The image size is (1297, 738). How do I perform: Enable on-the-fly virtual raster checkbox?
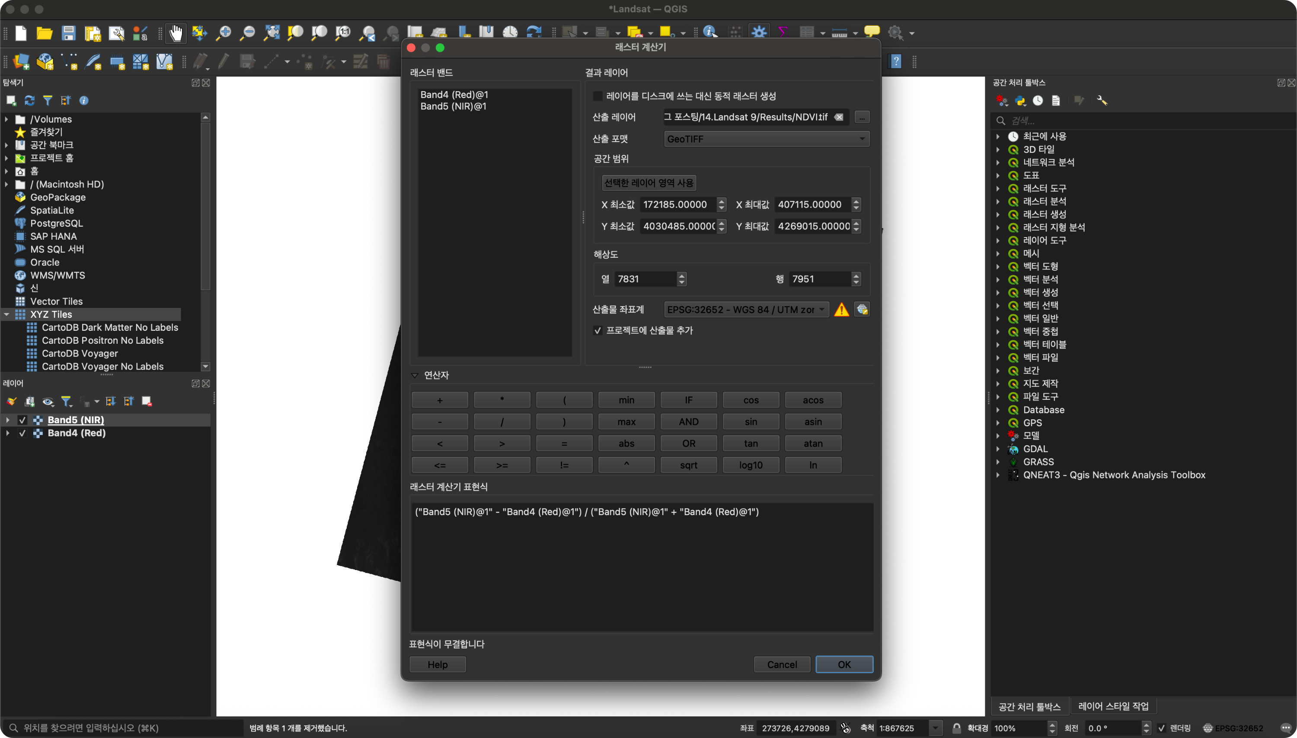(598, 96)
